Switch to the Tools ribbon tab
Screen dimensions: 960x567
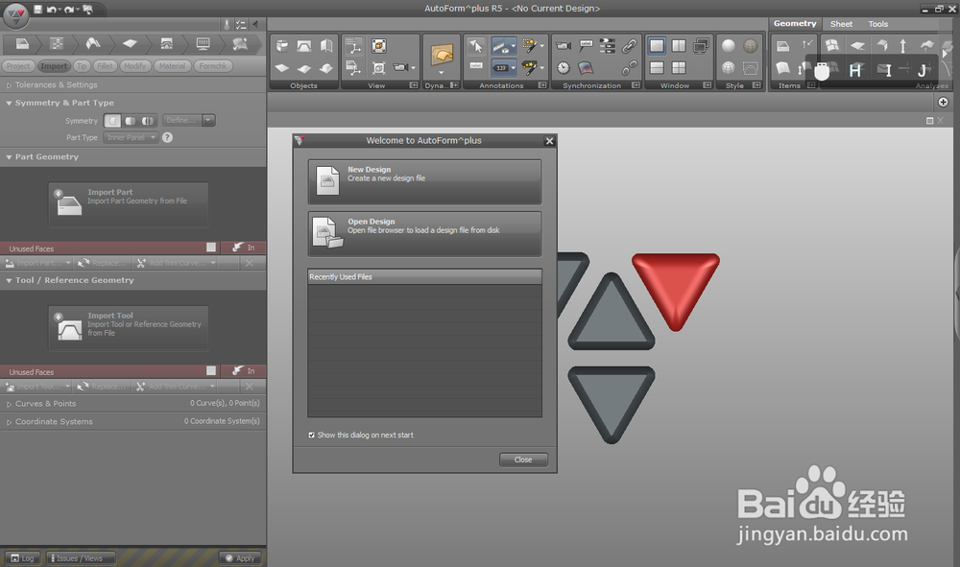[878, 24]
